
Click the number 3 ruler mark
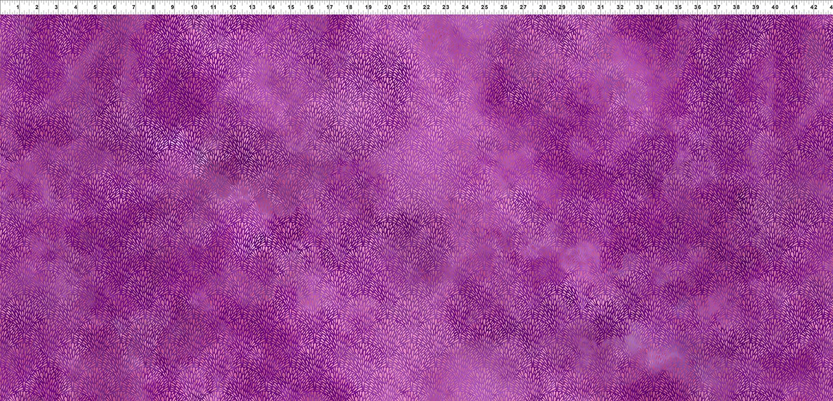(57, 8)
